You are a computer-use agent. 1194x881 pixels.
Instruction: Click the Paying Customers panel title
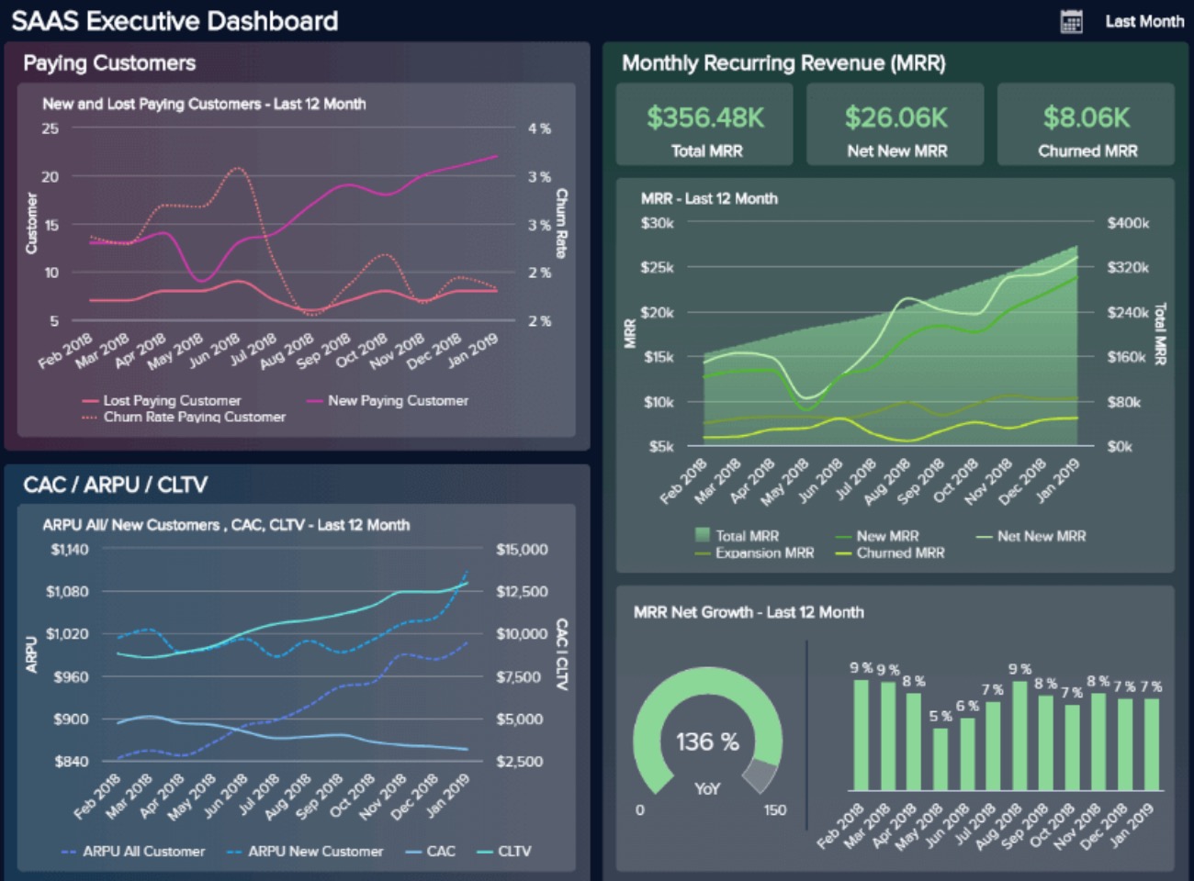(109, 63)
